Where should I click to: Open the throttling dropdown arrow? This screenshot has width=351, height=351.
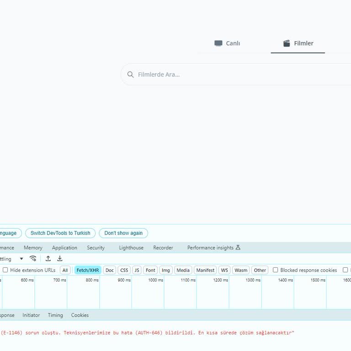tap(21, 259)
